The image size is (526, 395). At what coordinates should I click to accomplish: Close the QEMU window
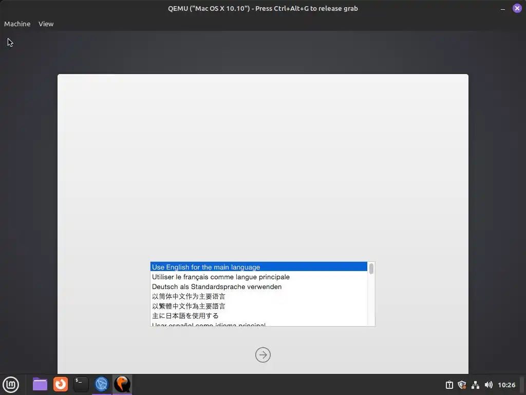tap(517, 8)
